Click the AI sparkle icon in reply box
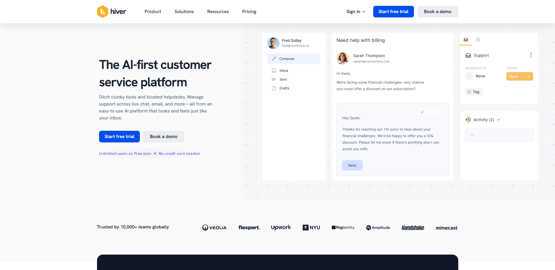555x270 pixels. [x=422, y=112]
